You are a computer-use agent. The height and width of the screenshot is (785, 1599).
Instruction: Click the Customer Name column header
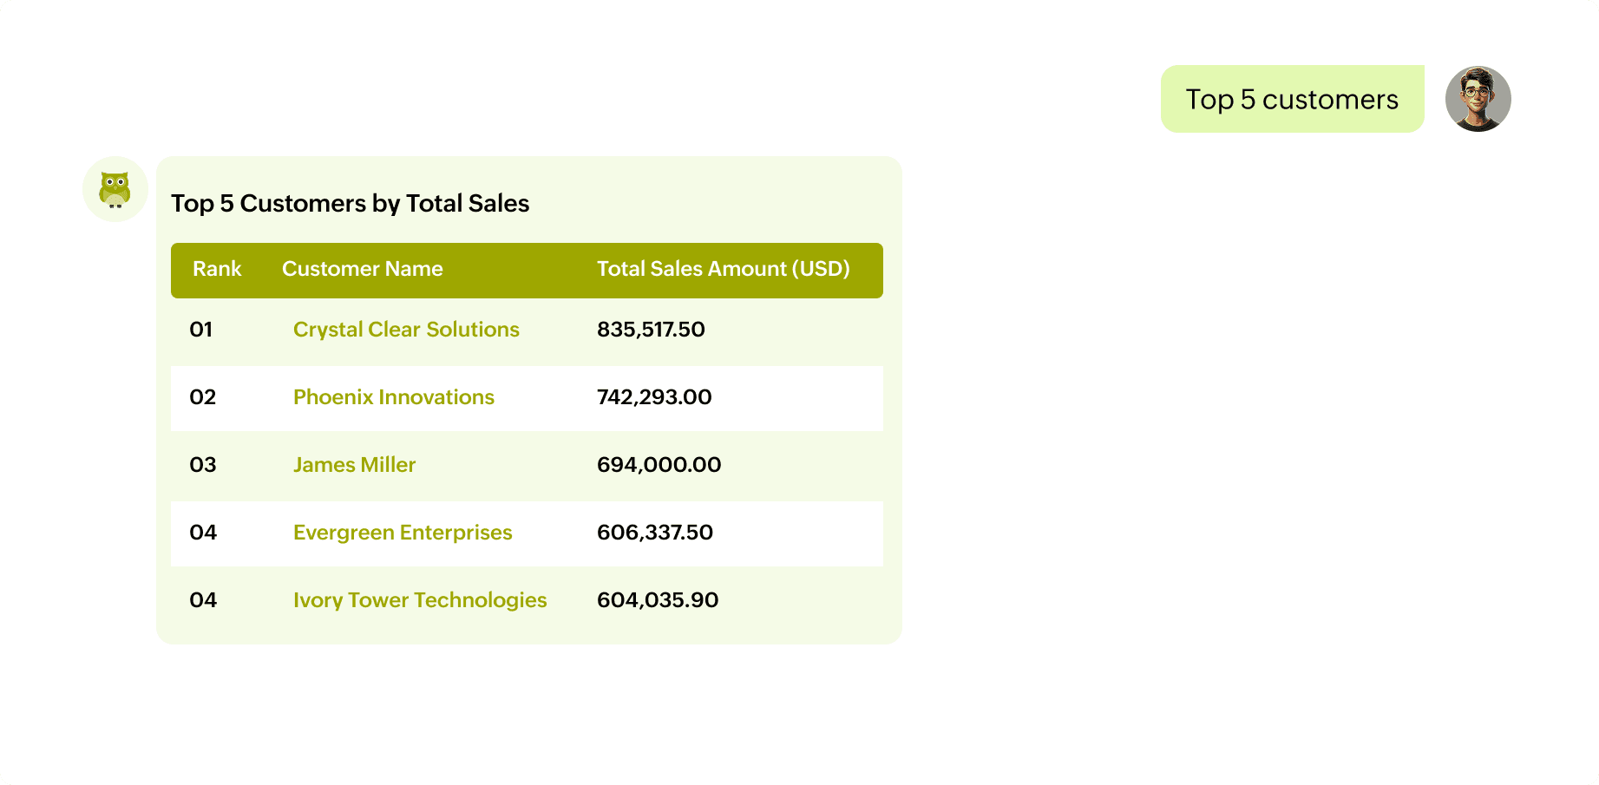pos(362,269)
